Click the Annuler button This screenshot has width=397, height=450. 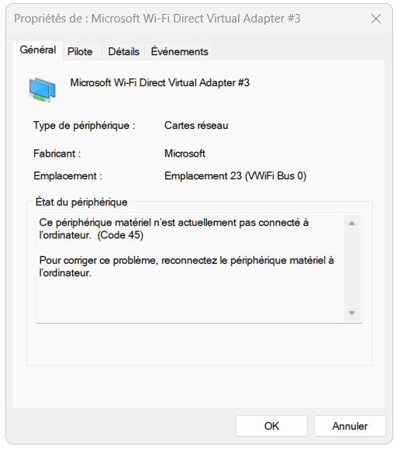click(x=350, y=426)
